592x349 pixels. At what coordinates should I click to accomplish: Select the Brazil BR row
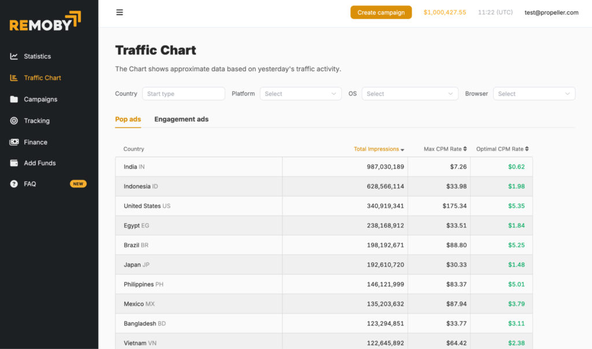click(x=324, y=245)
